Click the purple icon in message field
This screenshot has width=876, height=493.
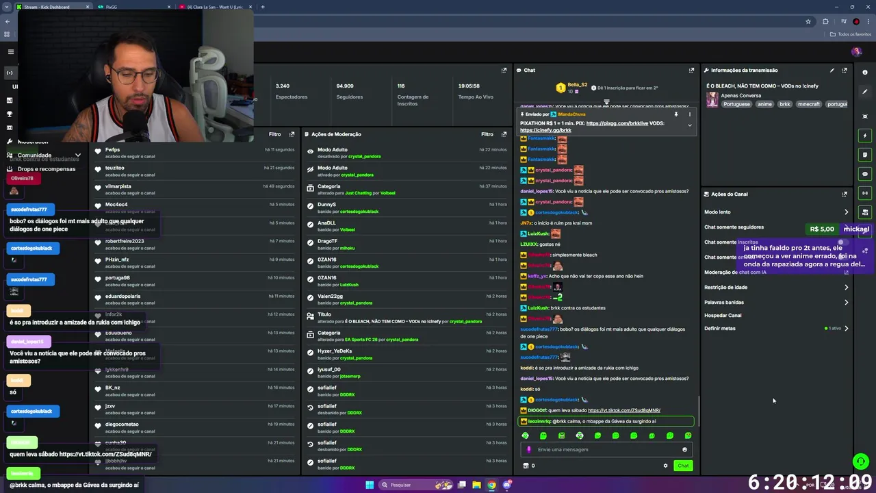tap(528, 450)
